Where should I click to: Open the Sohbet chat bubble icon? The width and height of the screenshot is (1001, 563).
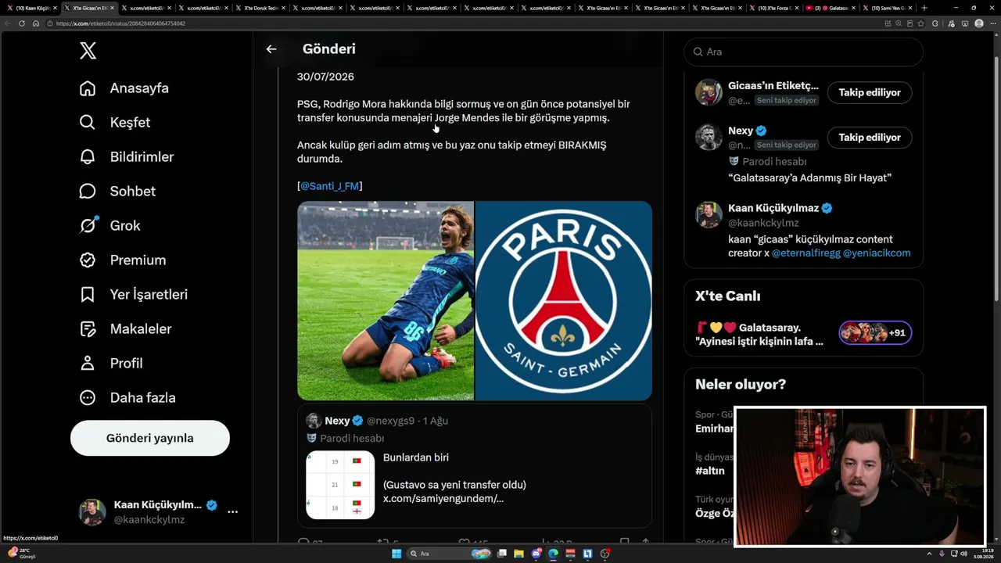tap(88, 192)
